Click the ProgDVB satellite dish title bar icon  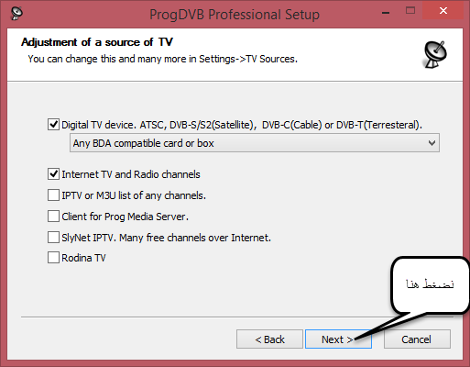click(x=16, y=13)
